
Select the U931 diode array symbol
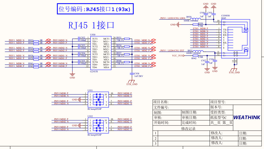tap(98, 100)
